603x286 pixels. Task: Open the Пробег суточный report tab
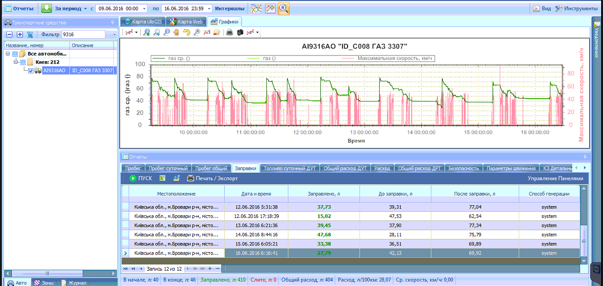click(x=168, y=168)
